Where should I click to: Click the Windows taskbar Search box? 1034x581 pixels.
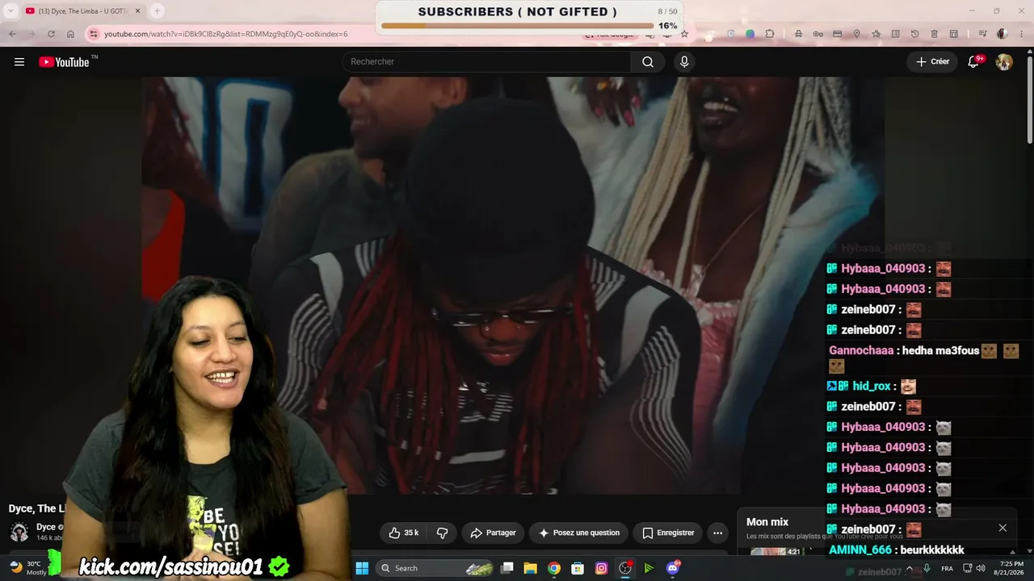[x=436, y=568]
